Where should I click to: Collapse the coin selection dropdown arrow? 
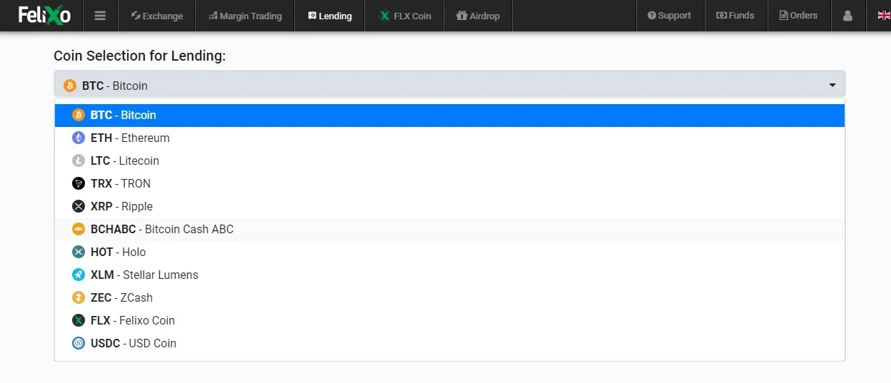click(x=832, y=86)
